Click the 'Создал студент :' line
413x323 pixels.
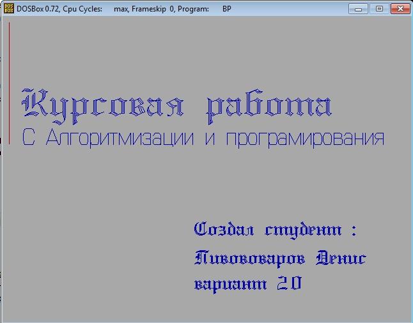coord(275,229)
